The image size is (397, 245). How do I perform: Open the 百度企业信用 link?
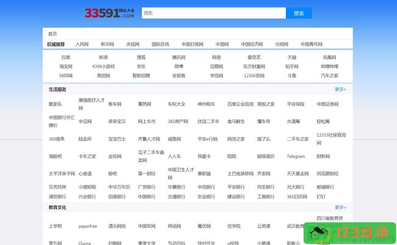coord(240,104)
